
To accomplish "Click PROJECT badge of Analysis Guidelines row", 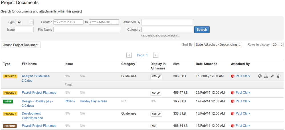I will (10, 77).
